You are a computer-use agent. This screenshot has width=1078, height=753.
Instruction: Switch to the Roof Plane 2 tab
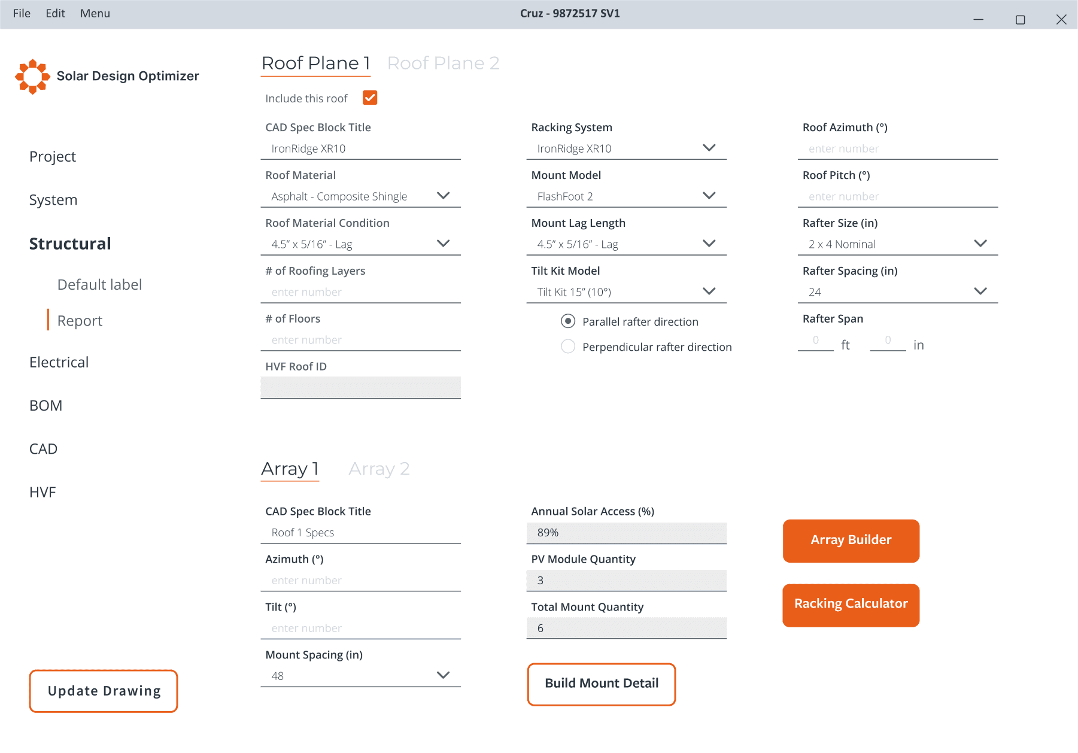pyautogui.click(x=443, y=63)
